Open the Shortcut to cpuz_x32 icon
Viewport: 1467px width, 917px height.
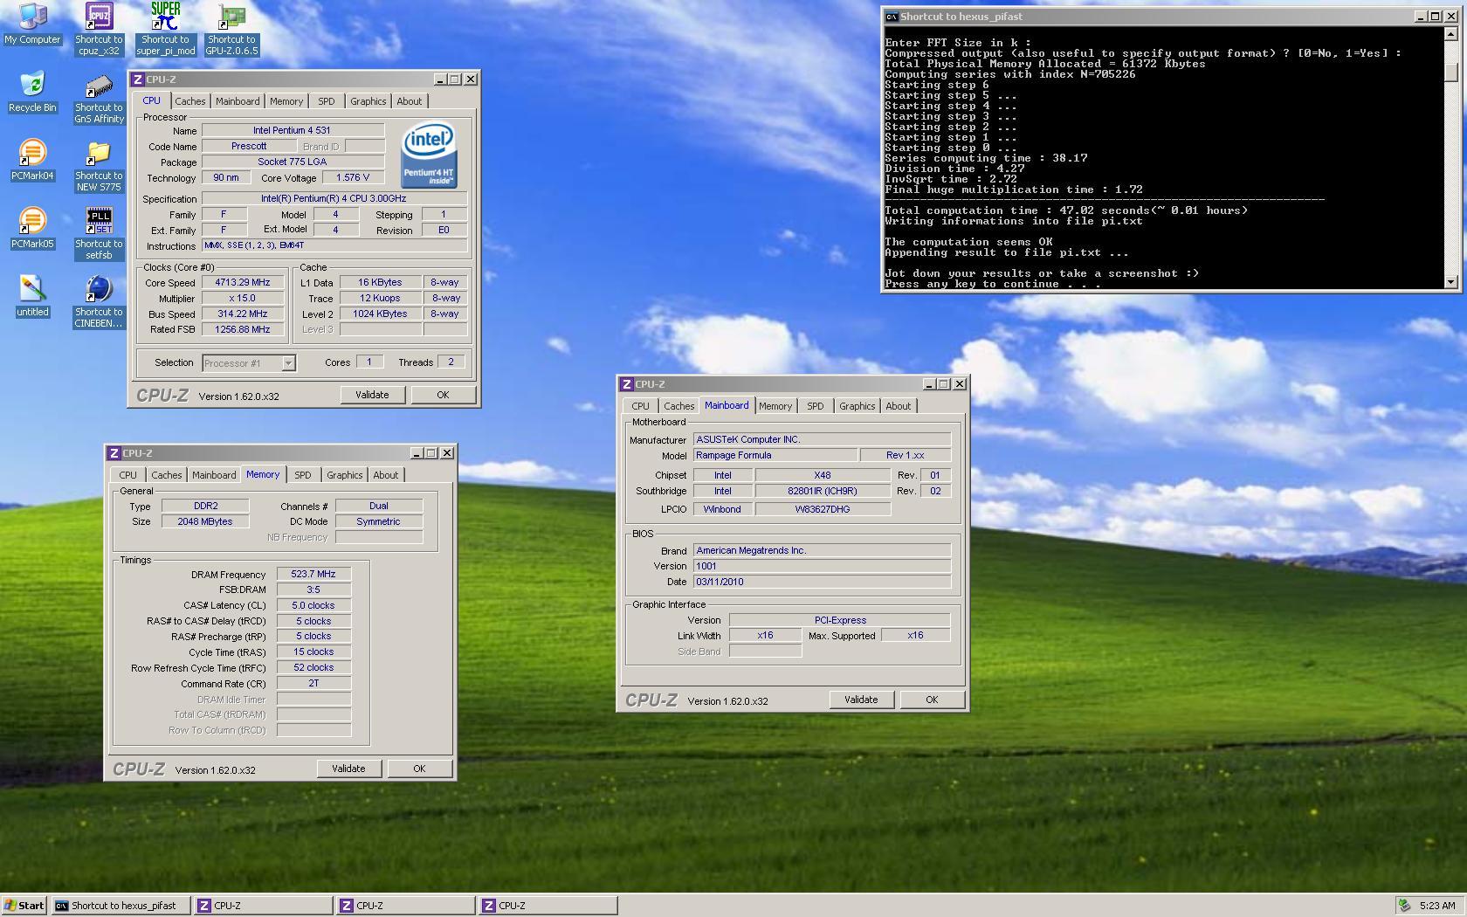click(99, 29)
